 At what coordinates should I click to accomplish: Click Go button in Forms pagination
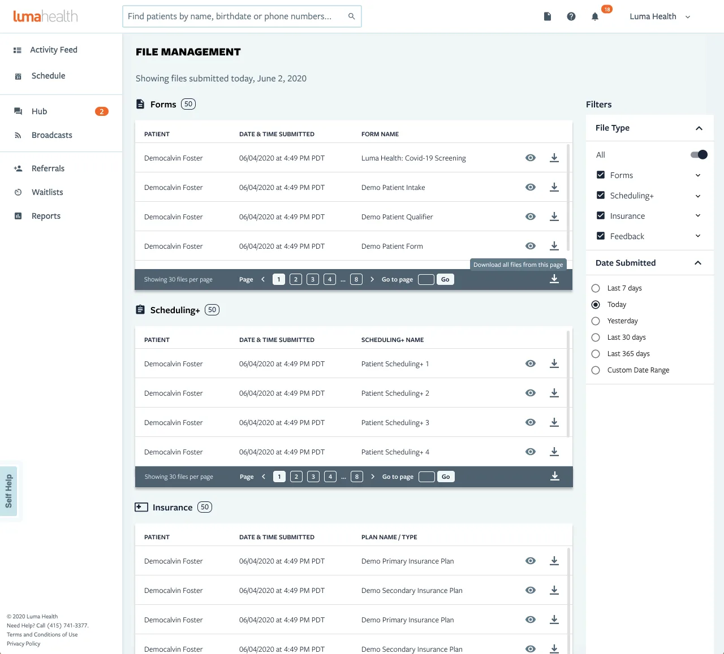pos(445,279)
